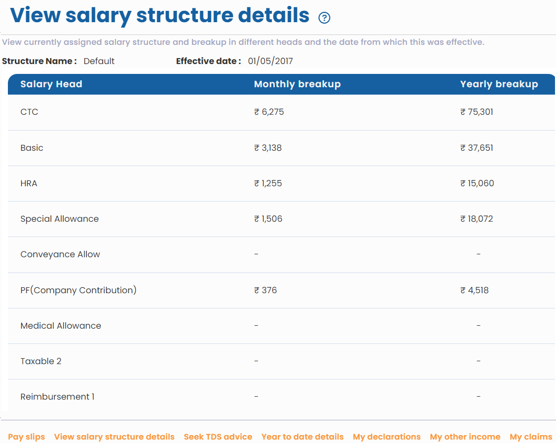Select the Taxable 2 row
The height and width of the screenshot is (443, 556).
click(41, 361)
